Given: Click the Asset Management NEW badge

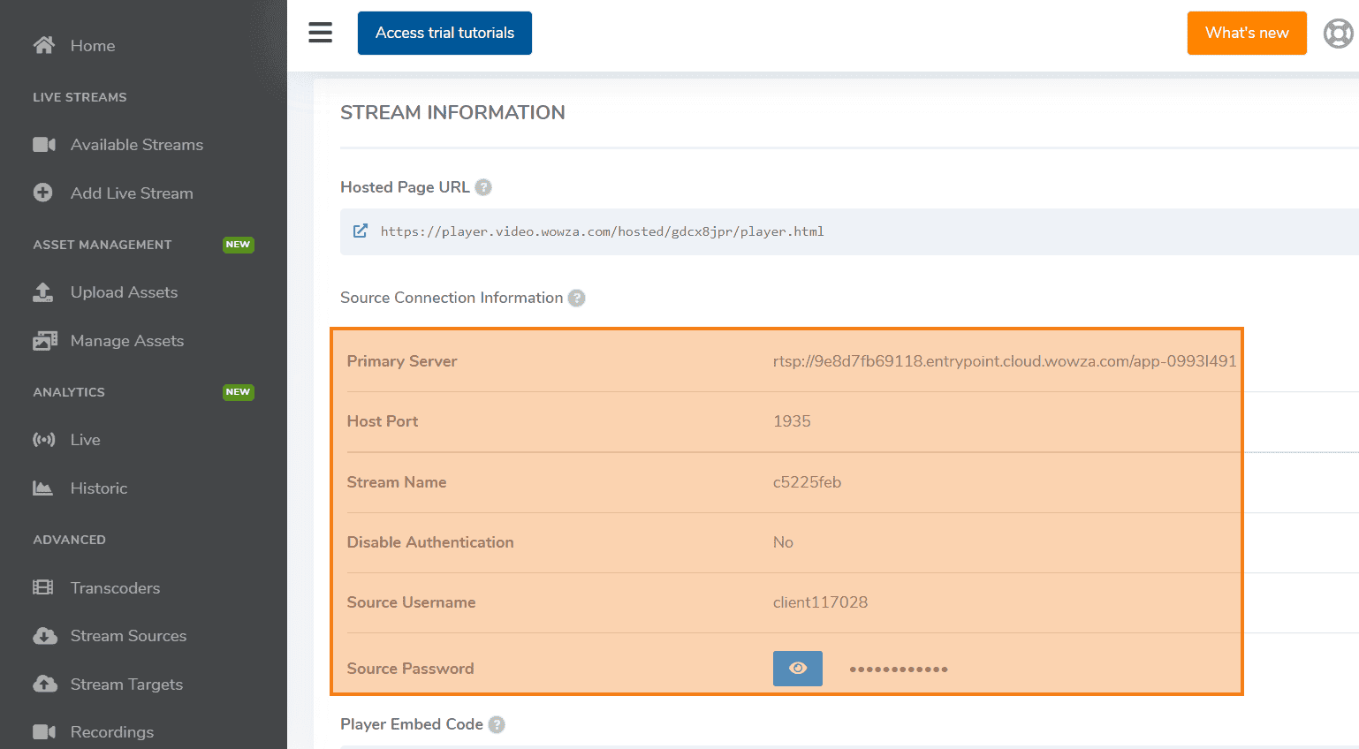Looking at the screenshot, I should pyautogui.click(x=238, y=245).
